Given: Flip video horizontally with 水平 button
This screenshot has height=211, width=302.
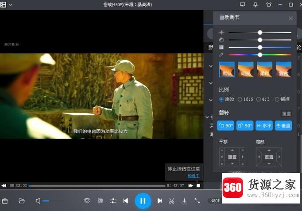Looking at the screenshot, I should pos(264,125).
